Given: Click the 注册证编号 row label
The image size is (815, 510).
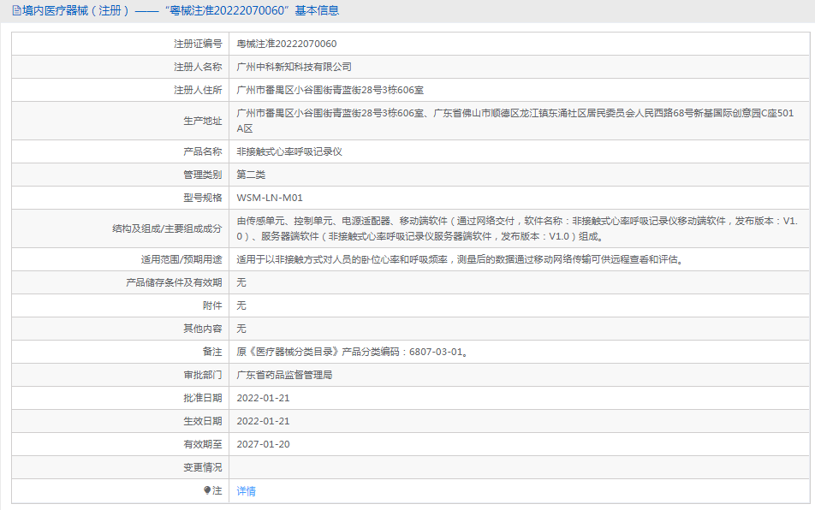Looking at the screenshot, I should (x=197, y=44).
